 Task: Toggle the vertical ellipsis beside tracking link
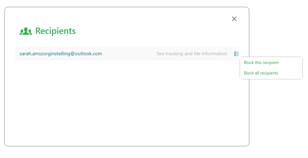tap(236, 54)
